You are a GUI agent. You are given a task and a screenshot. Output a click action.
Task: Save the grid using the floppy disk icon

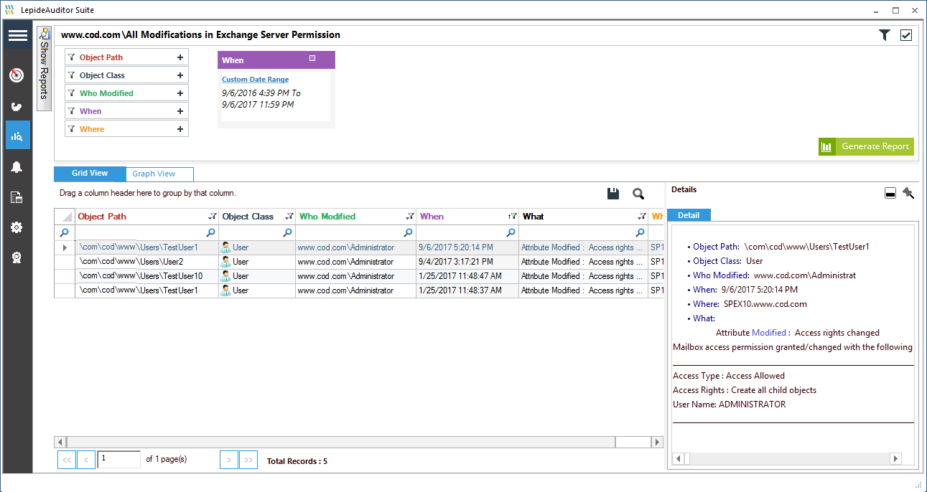613,193
